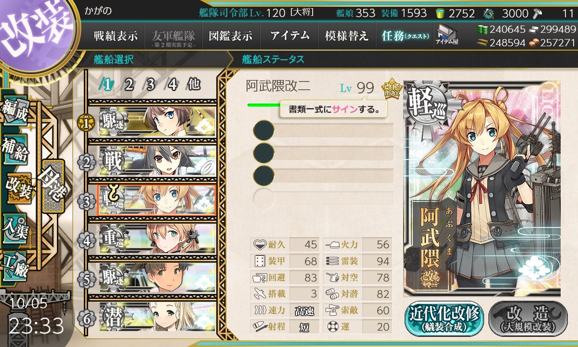
Task: Open the 他 other ships tab
Action: click(193, 85)
